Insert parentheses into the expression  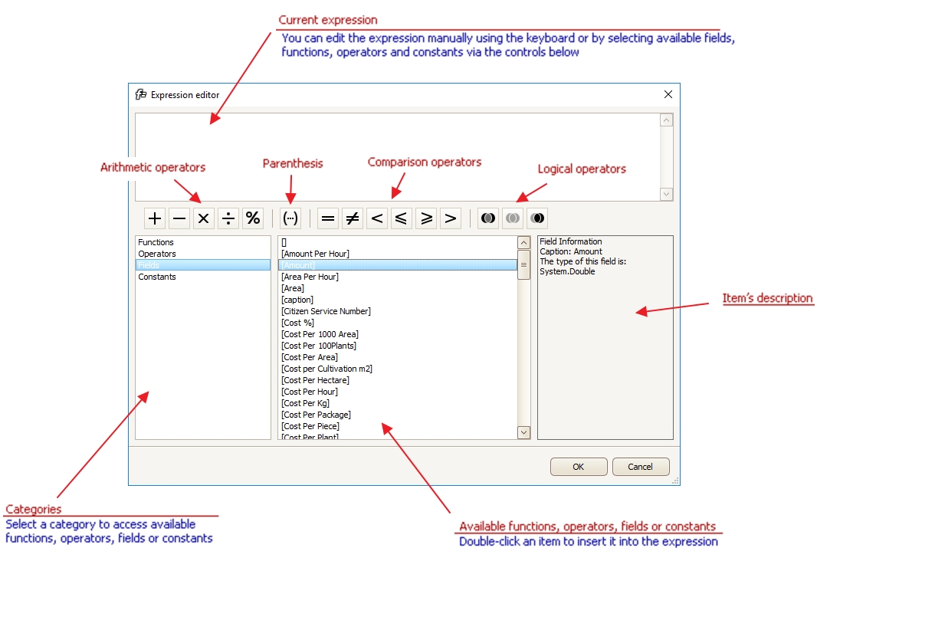coord(290,218)
